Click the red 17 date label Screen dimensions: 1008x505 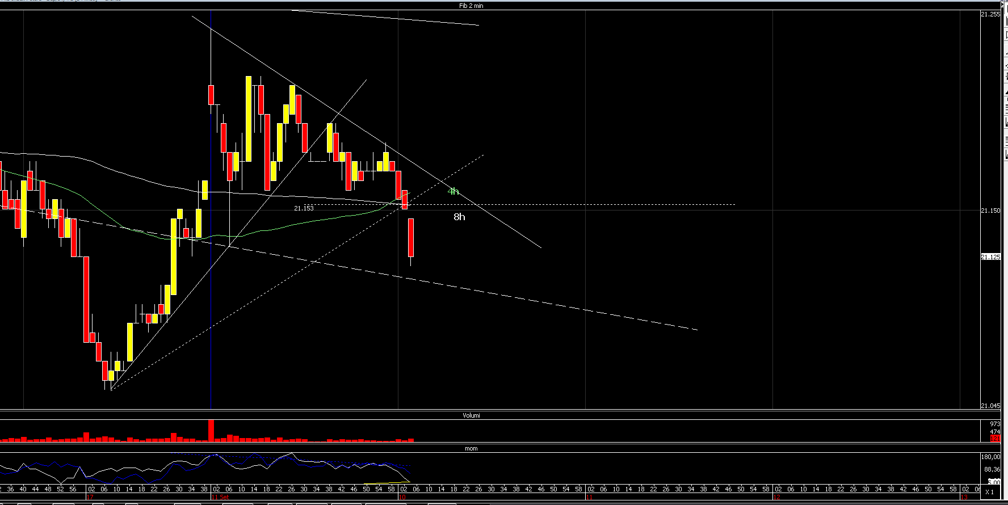coord(90,497)
